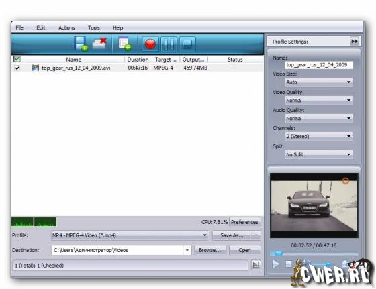Pause conversion using the pause icon
This screenshot has height=289, width=376.
(x=169, y=44)
